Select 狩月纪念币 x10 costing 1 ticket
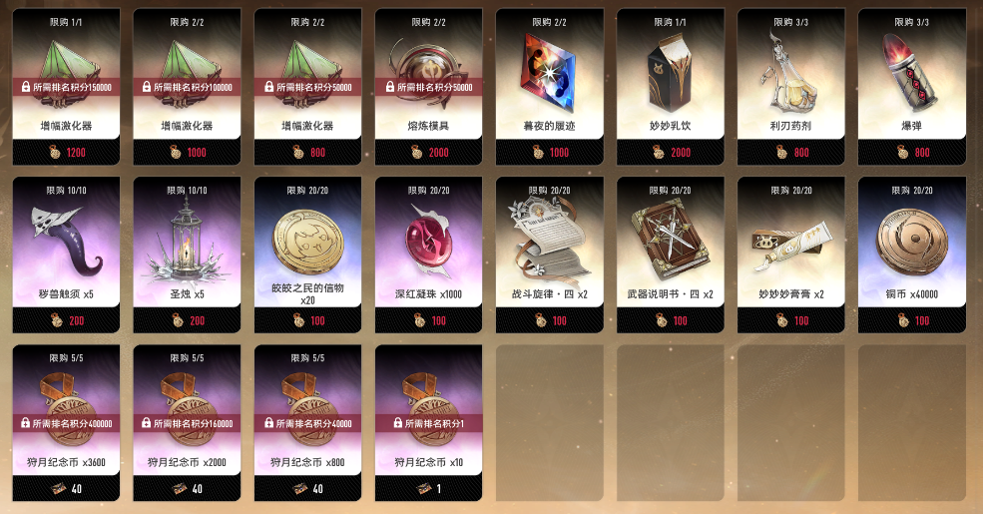 428,423
